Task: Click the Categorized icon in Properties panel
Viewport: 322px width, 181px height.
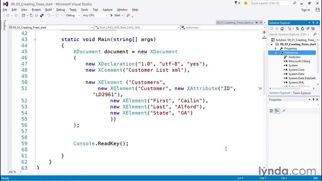Action: point(271,111)
